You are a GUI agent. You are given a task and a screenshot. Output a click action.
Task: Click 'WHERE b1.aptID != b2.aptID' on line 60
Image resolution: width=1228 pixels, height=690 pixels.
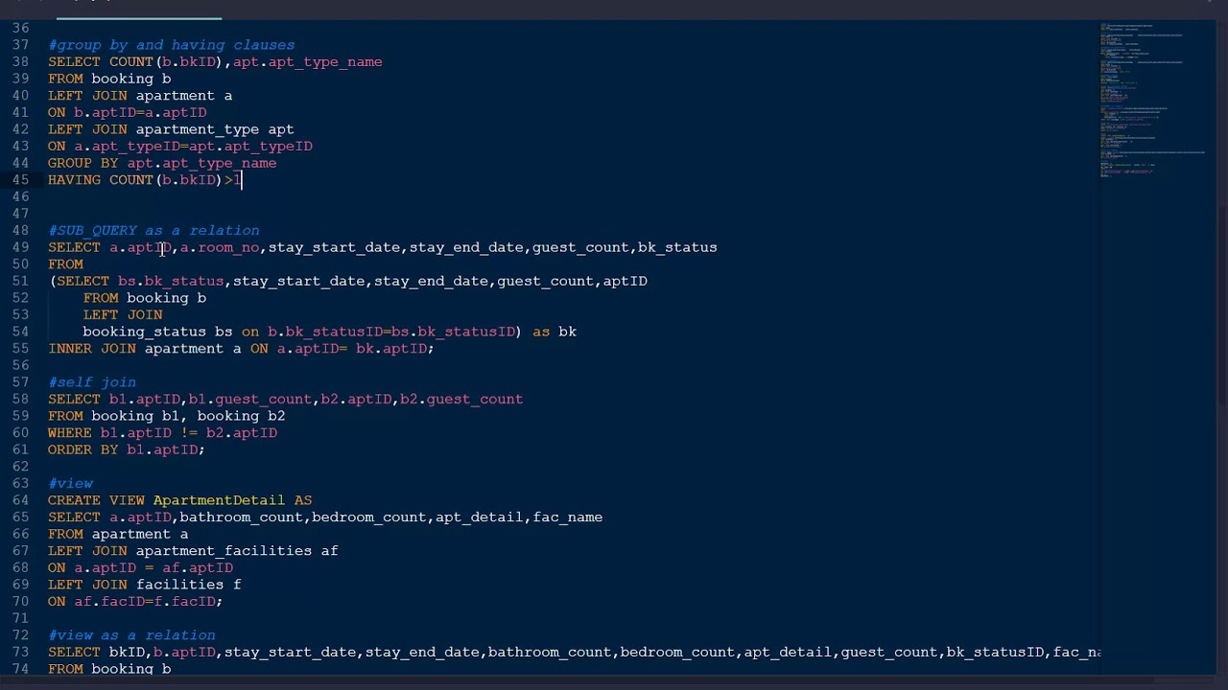(162, 433)
